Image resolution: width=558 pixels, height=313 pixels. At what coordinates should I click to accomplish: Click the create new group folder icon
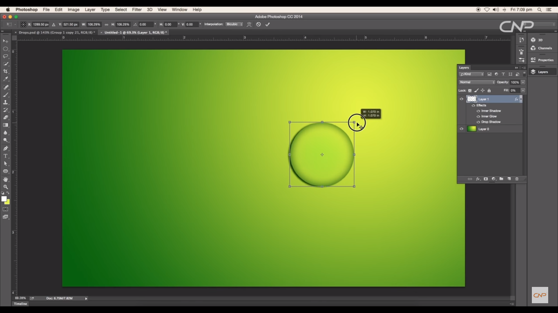click(501, 179)
